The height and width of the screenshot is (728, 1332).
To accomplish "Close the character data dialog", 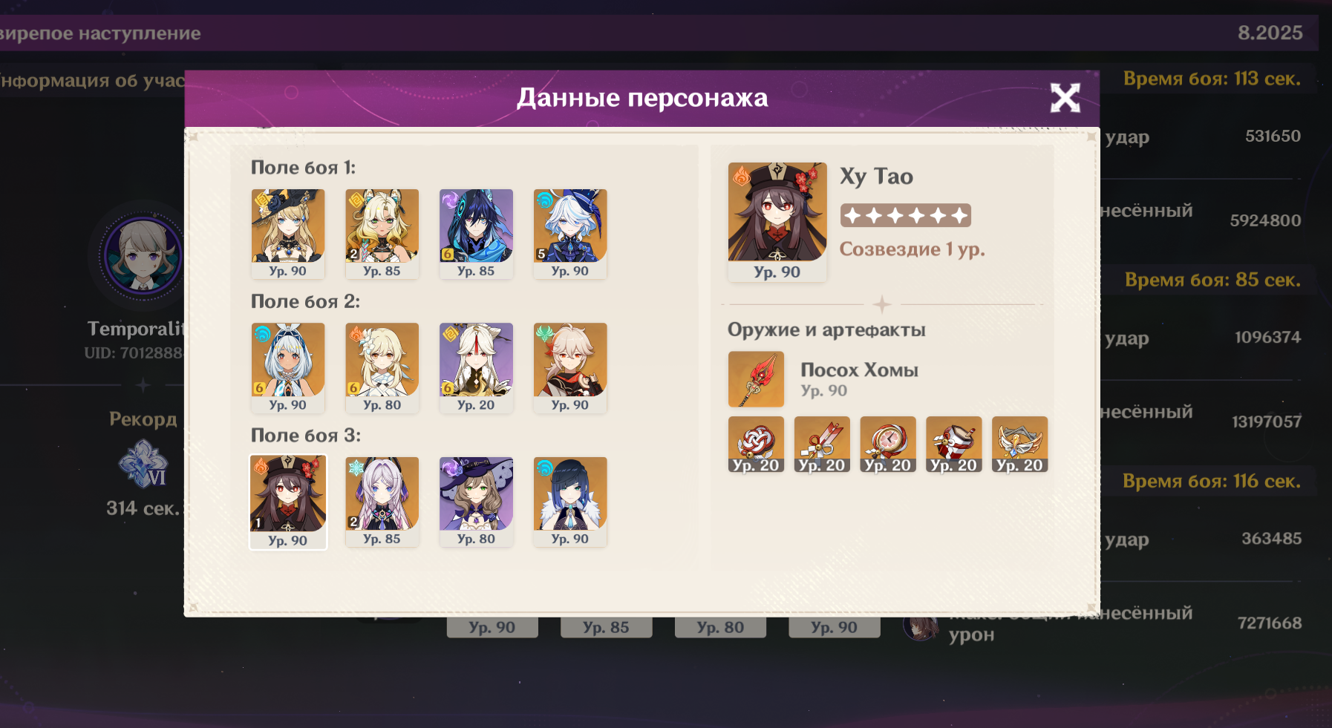I will [1065, 98].
